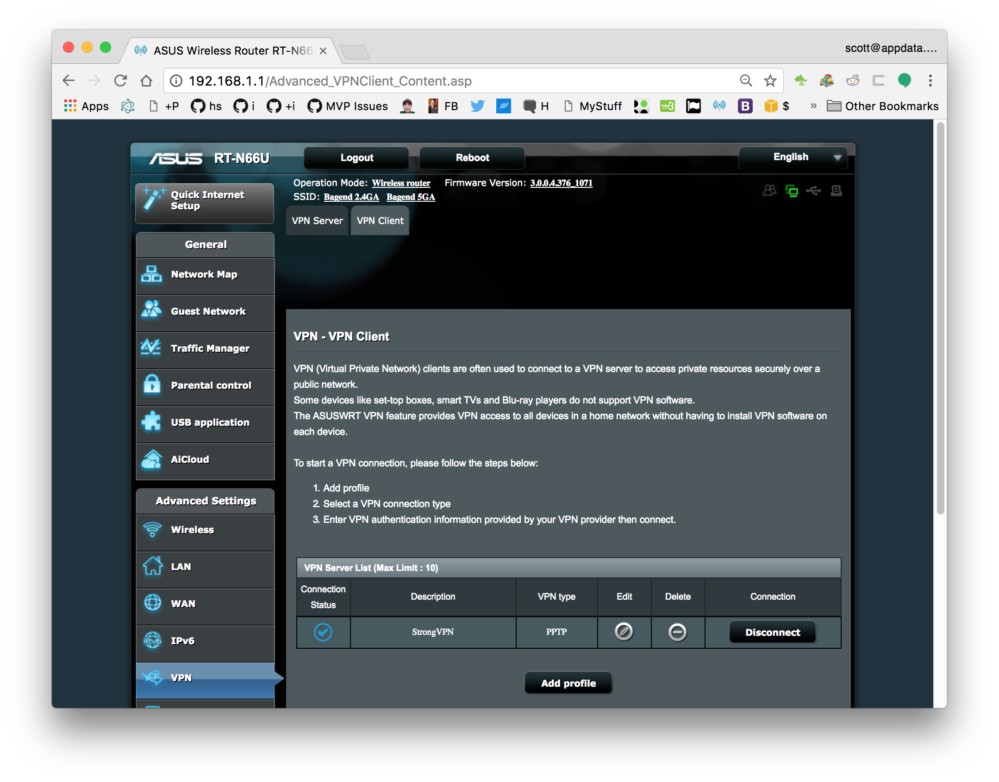This screenshot has height=782, width=999.
Task: Expand hidden bookmarks overflow chevron
Action: (x=813, y=106)
